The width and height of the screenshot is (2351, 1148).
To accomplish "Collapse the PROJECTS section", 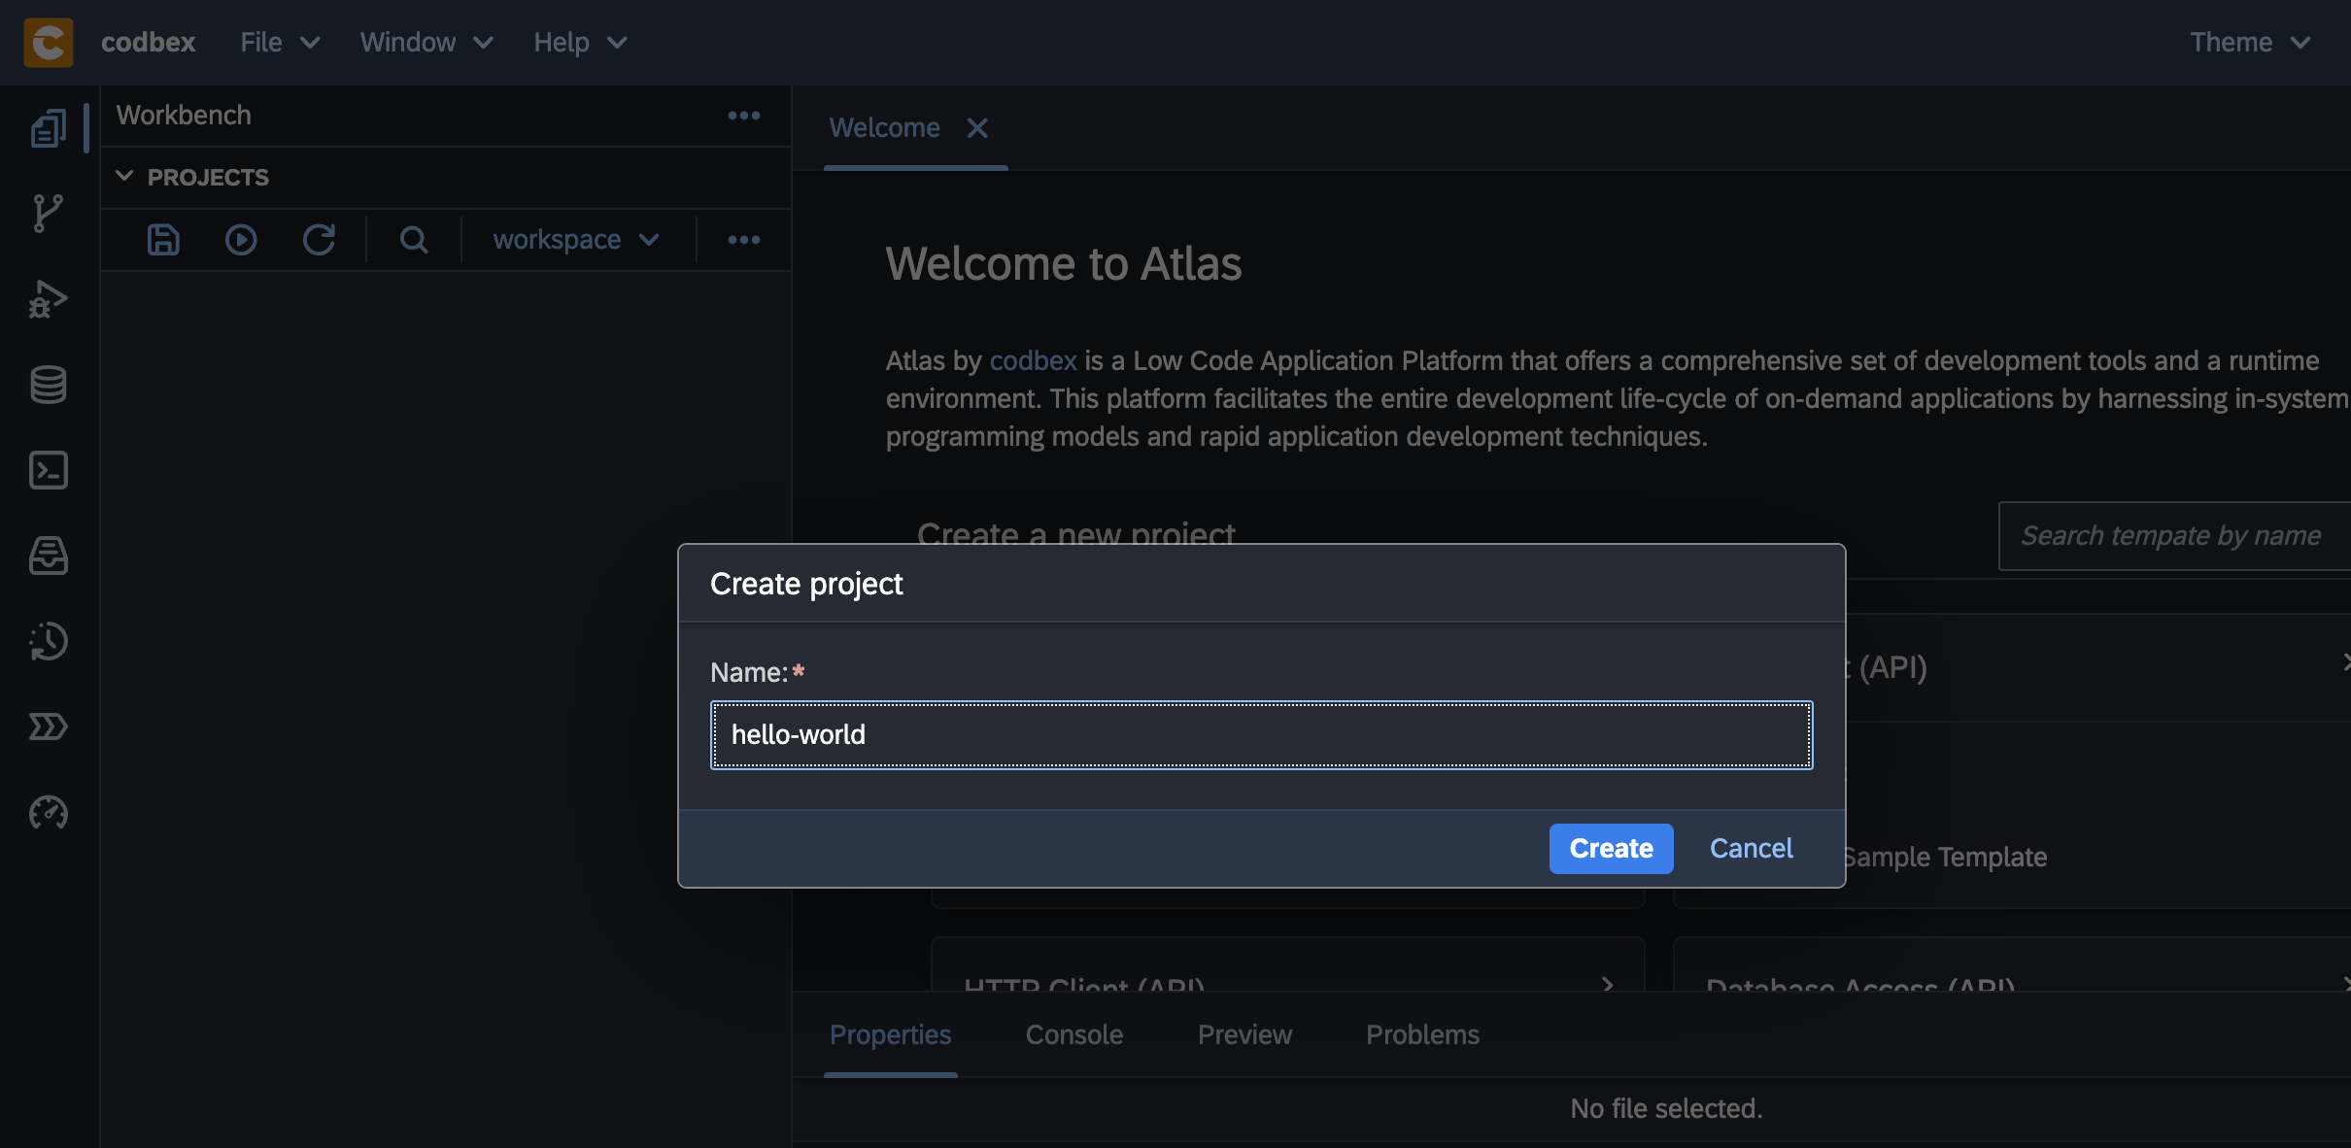I will [124, 177].
